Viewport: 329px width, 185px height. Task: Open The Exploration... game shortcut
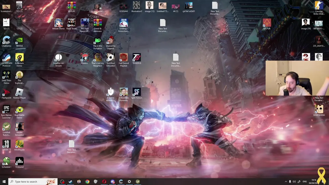[20, 77]
